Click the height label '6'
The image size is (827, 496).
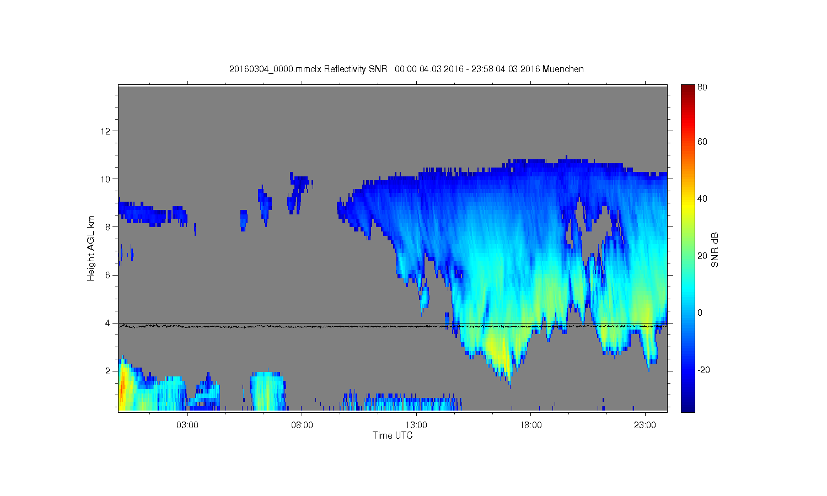point(108,275)
